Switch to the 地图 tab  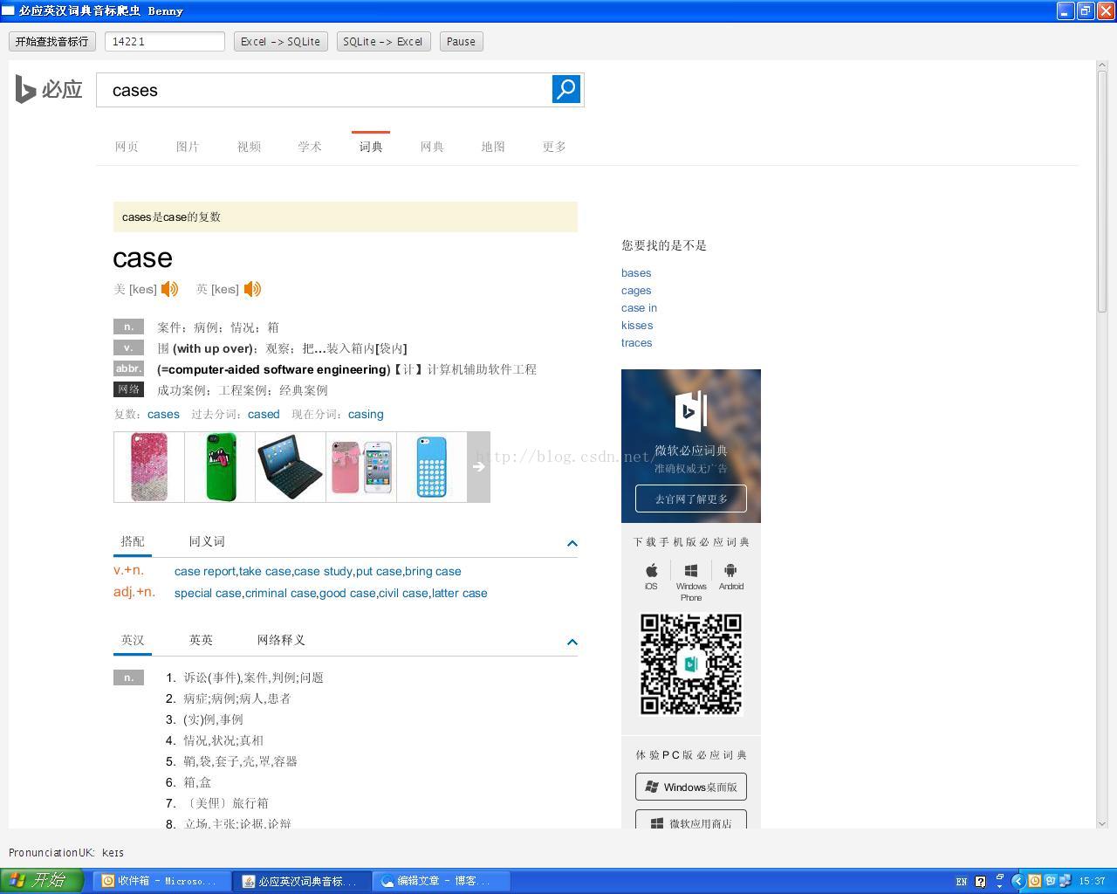pyautogui.click(x=493, y=147)
